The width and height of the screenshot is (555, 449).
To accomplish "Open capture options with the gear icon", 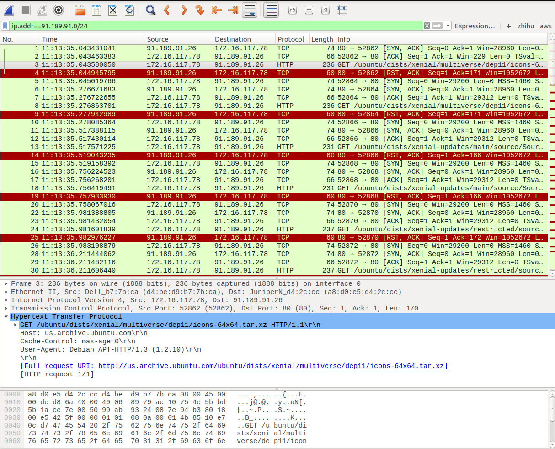I will tap(59, 10).
